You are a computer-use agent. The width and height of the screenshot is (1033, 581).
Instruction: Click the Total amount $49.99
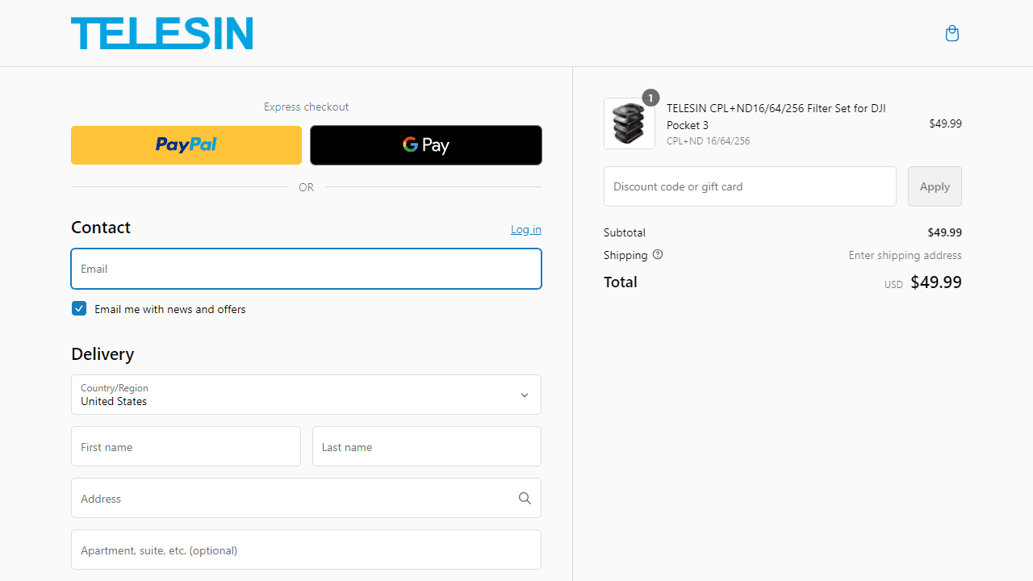(936, 282)
